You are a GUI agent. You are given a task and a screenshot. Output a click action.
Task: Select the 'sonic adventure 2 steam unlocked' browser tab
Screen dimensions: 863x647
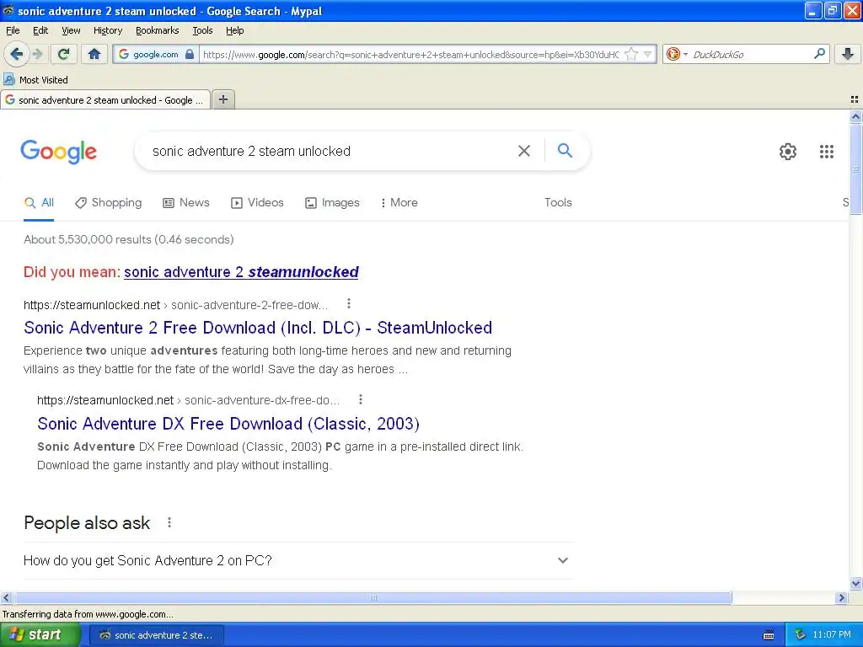tap(105, 100)
